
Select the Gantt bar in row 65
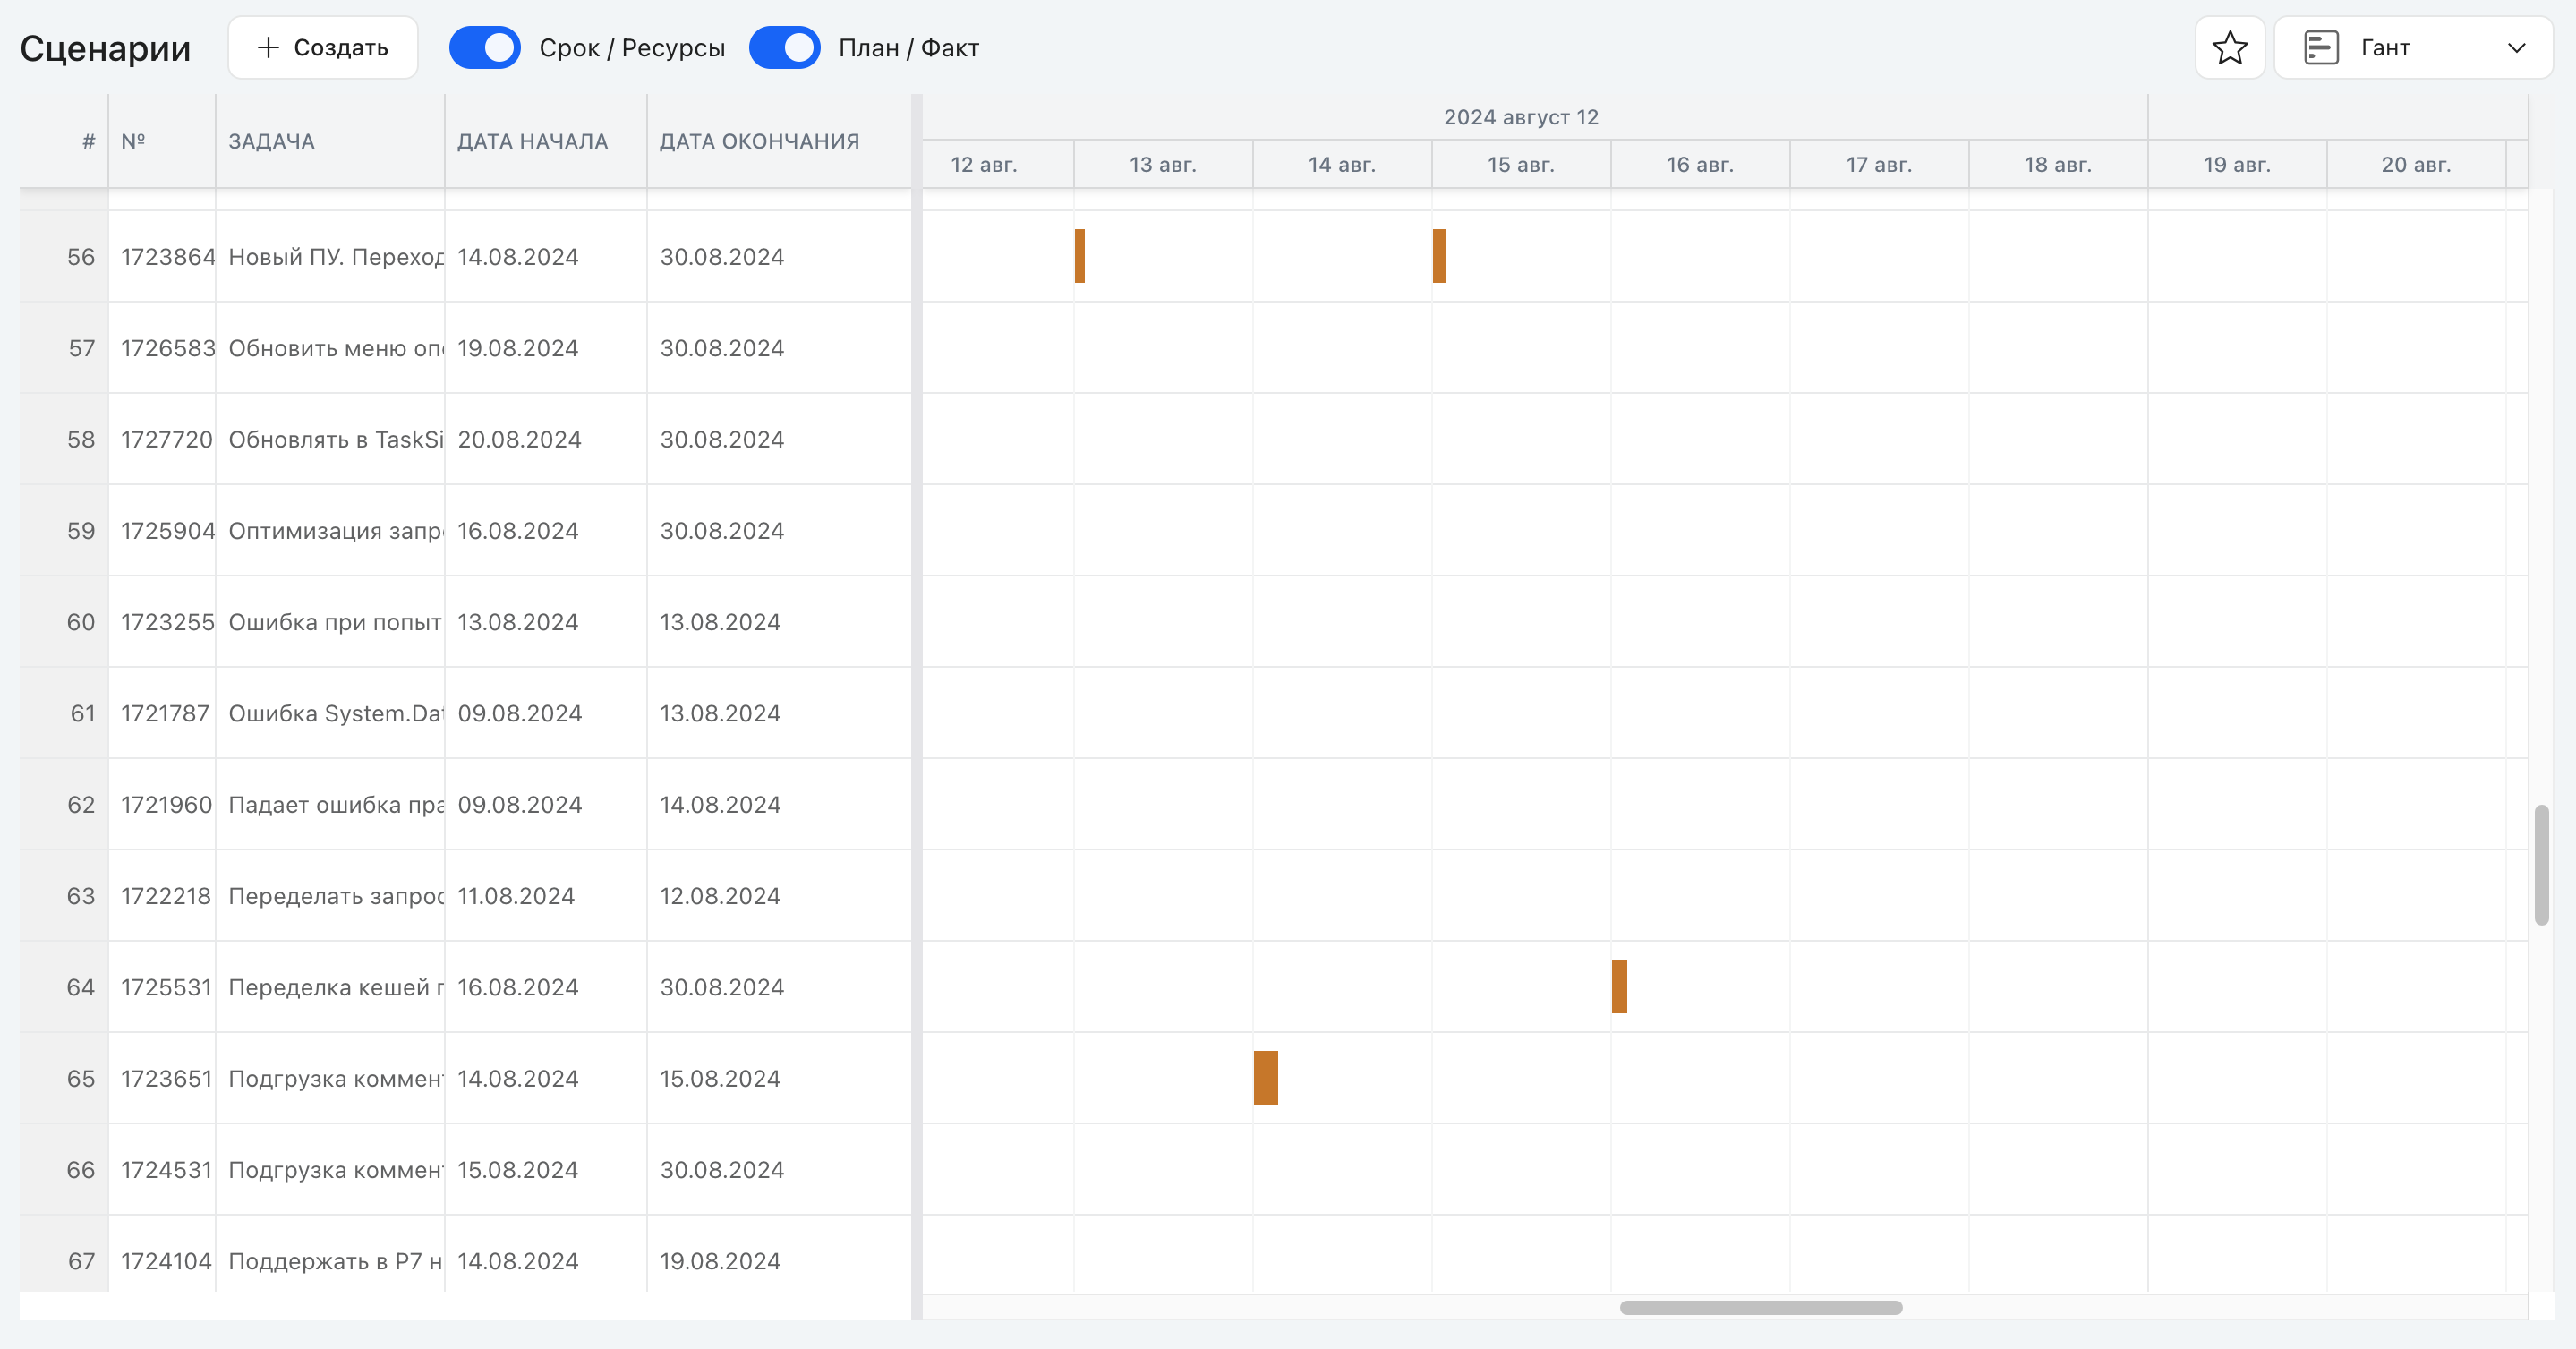(x=1266, y=1077)
